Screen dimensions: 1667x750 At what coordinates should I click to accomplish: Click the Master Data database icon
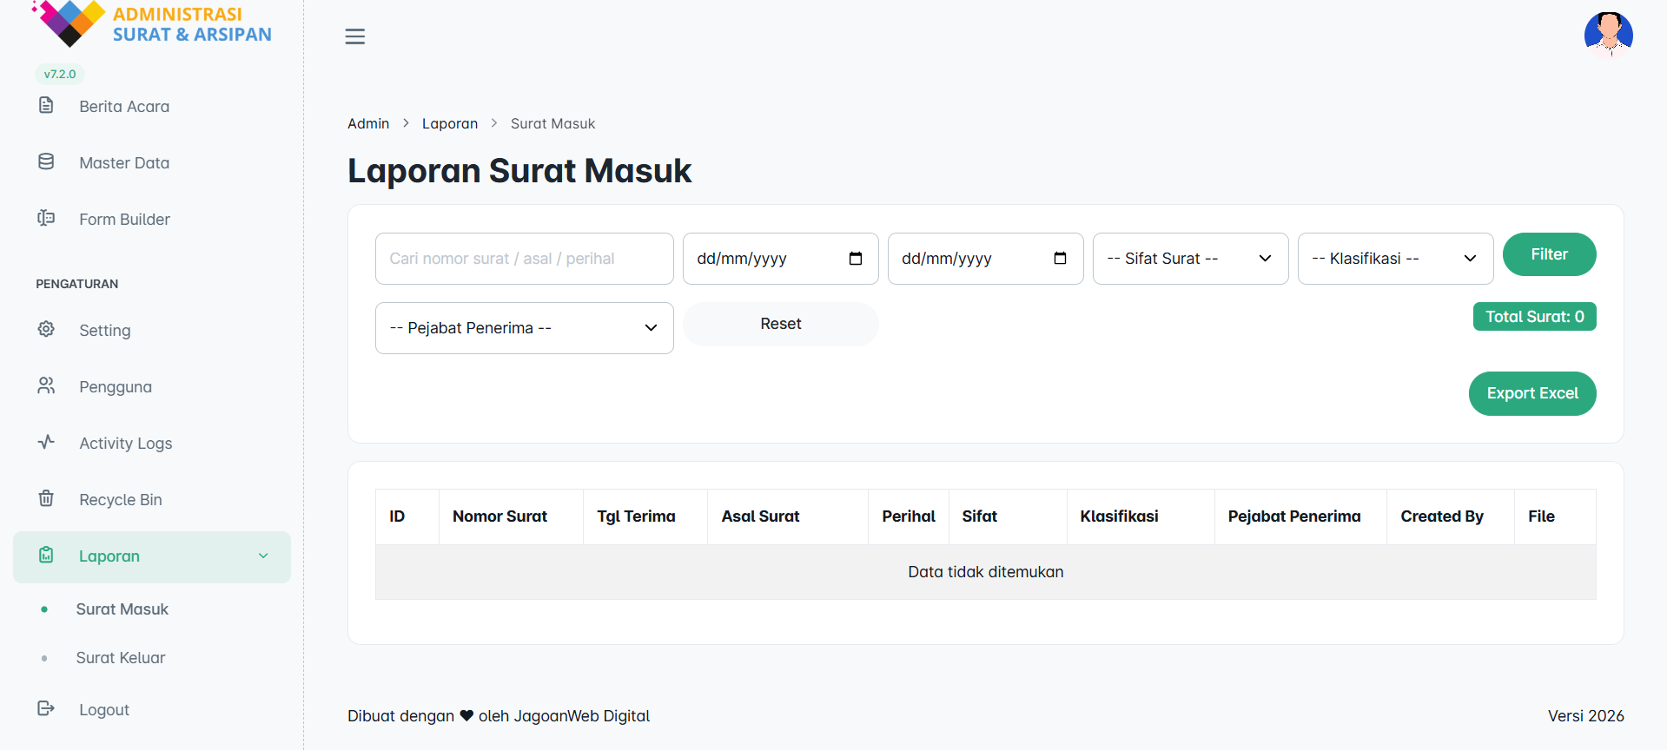(46, 162)
